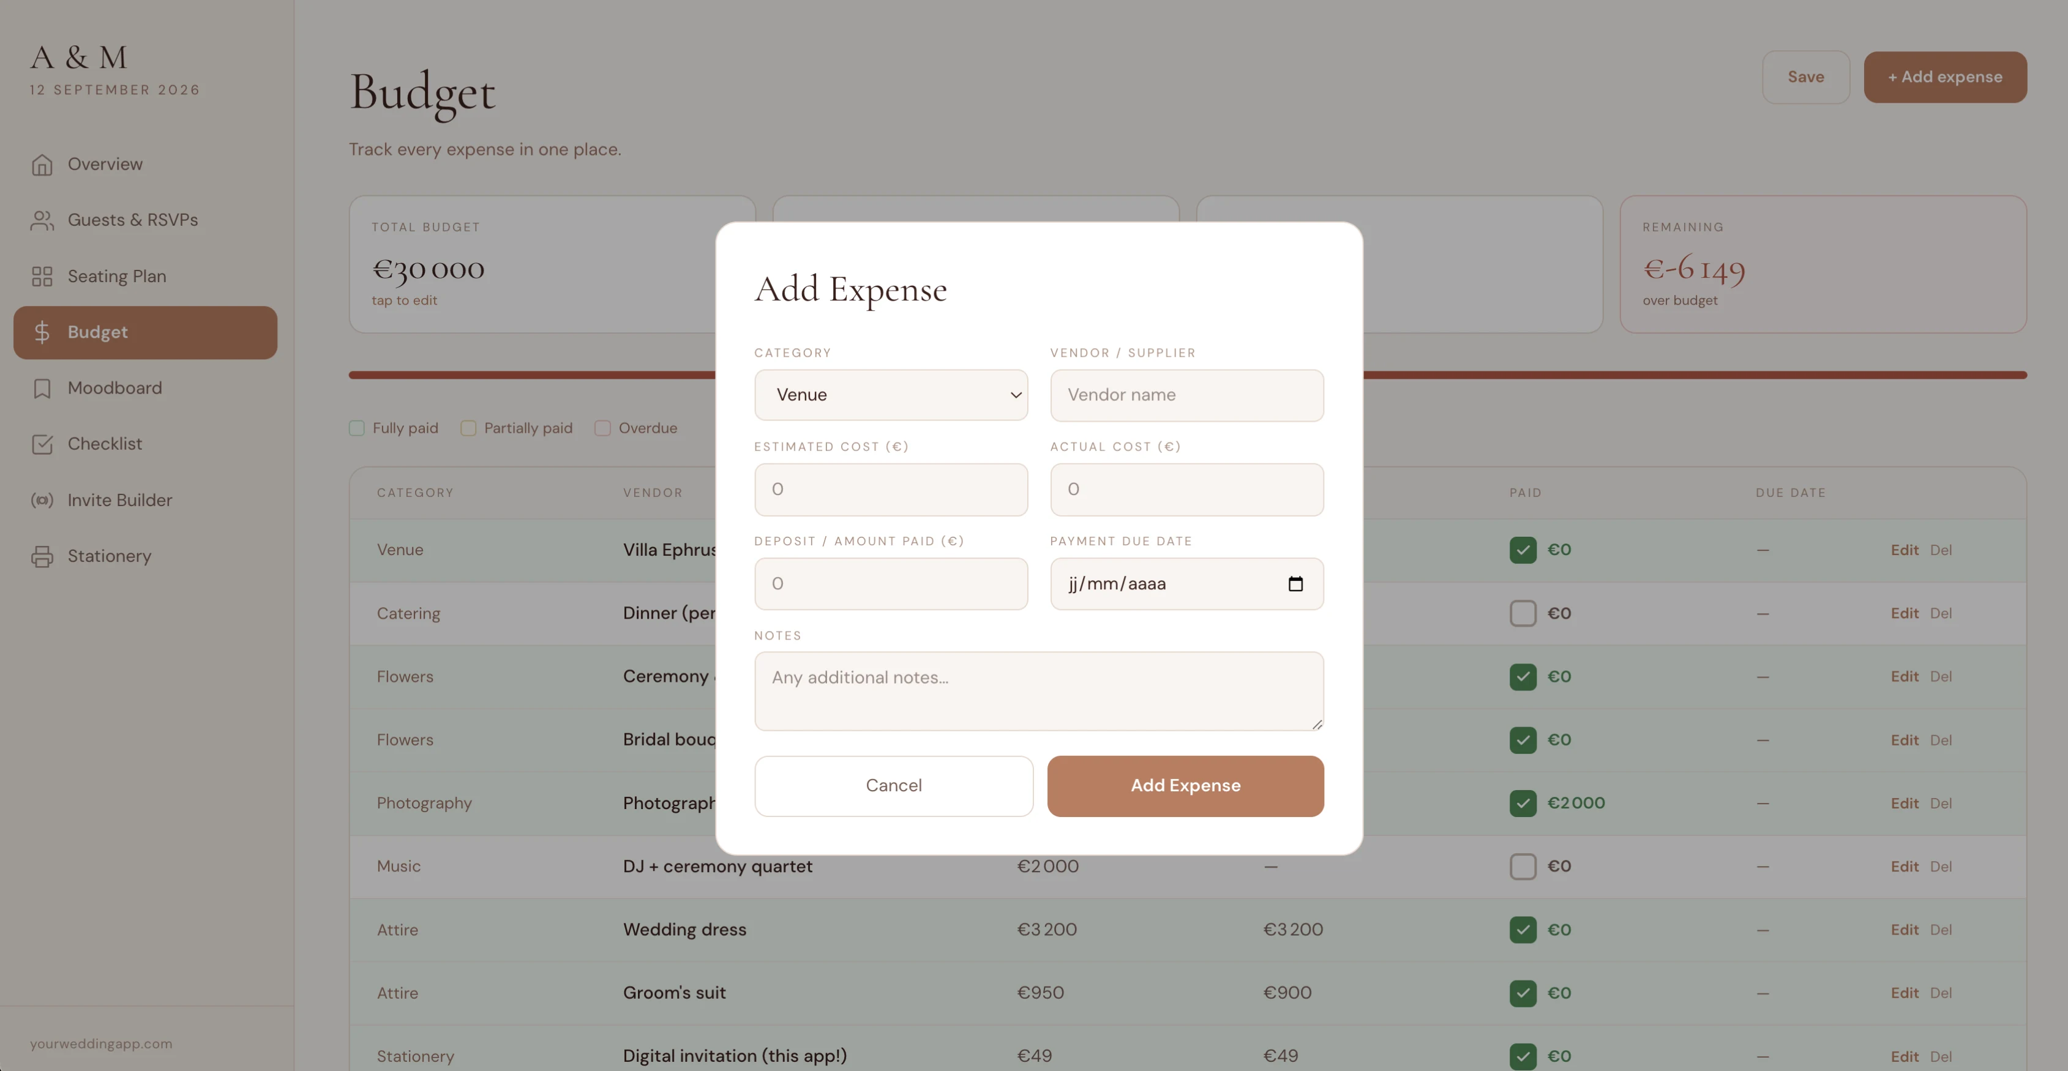Edit the Wedding dress row
This screenshot has width=2068, height=1071.
click(1904, 930)
